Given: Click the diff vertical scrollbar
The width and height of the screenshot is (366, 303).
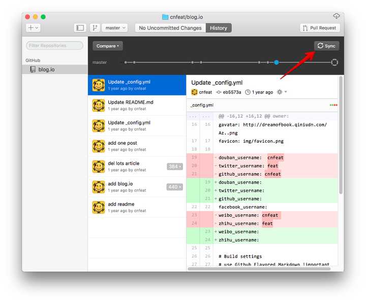Looking at the screenshot, I should pos(341,135).
